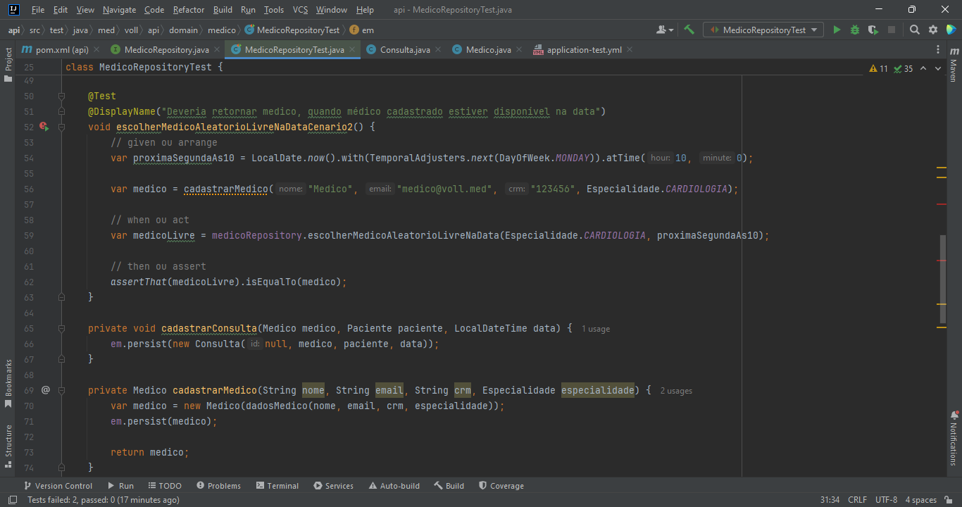This screenshot has width=962, height=507.
Task: Click the cursor position 31:34 in status bar
Action: click(x=830, y=500)
